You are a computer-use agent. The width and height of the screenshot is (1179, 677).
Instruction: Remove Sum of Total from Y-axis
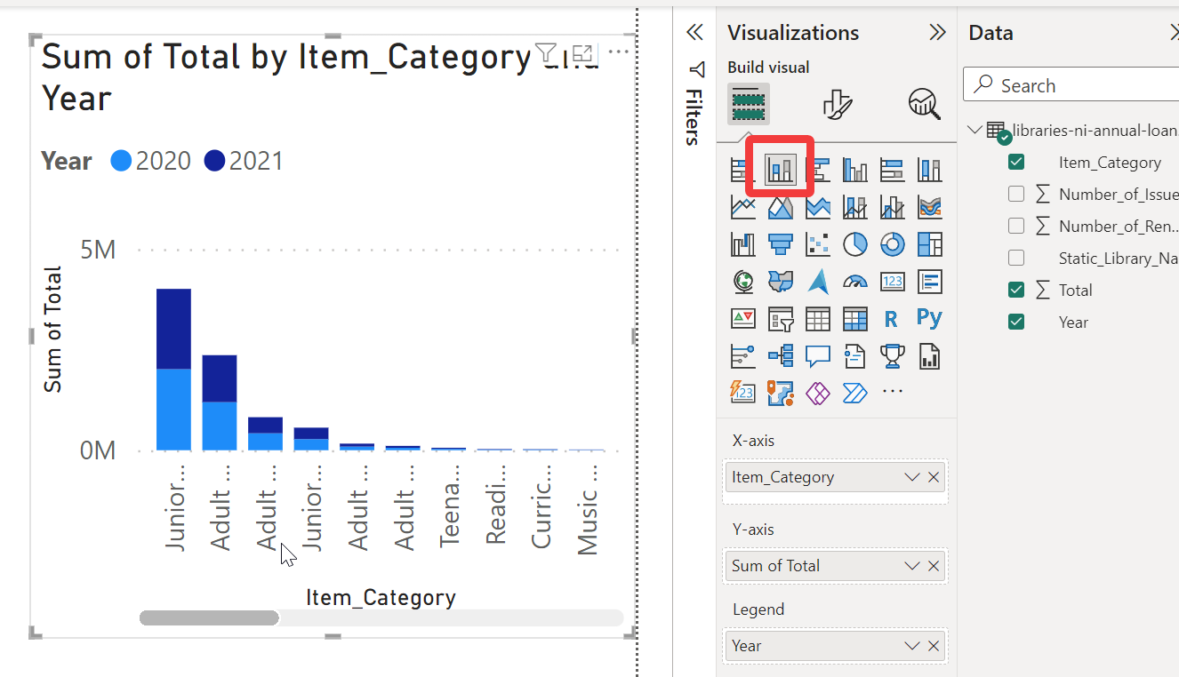934,566
